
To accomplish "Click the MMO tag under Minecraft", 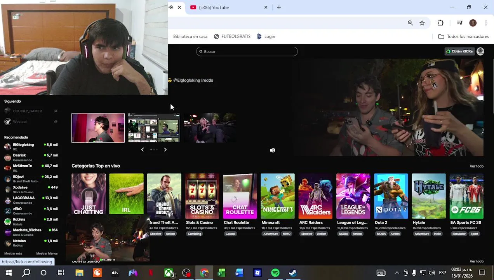I will tap(287, 234).
